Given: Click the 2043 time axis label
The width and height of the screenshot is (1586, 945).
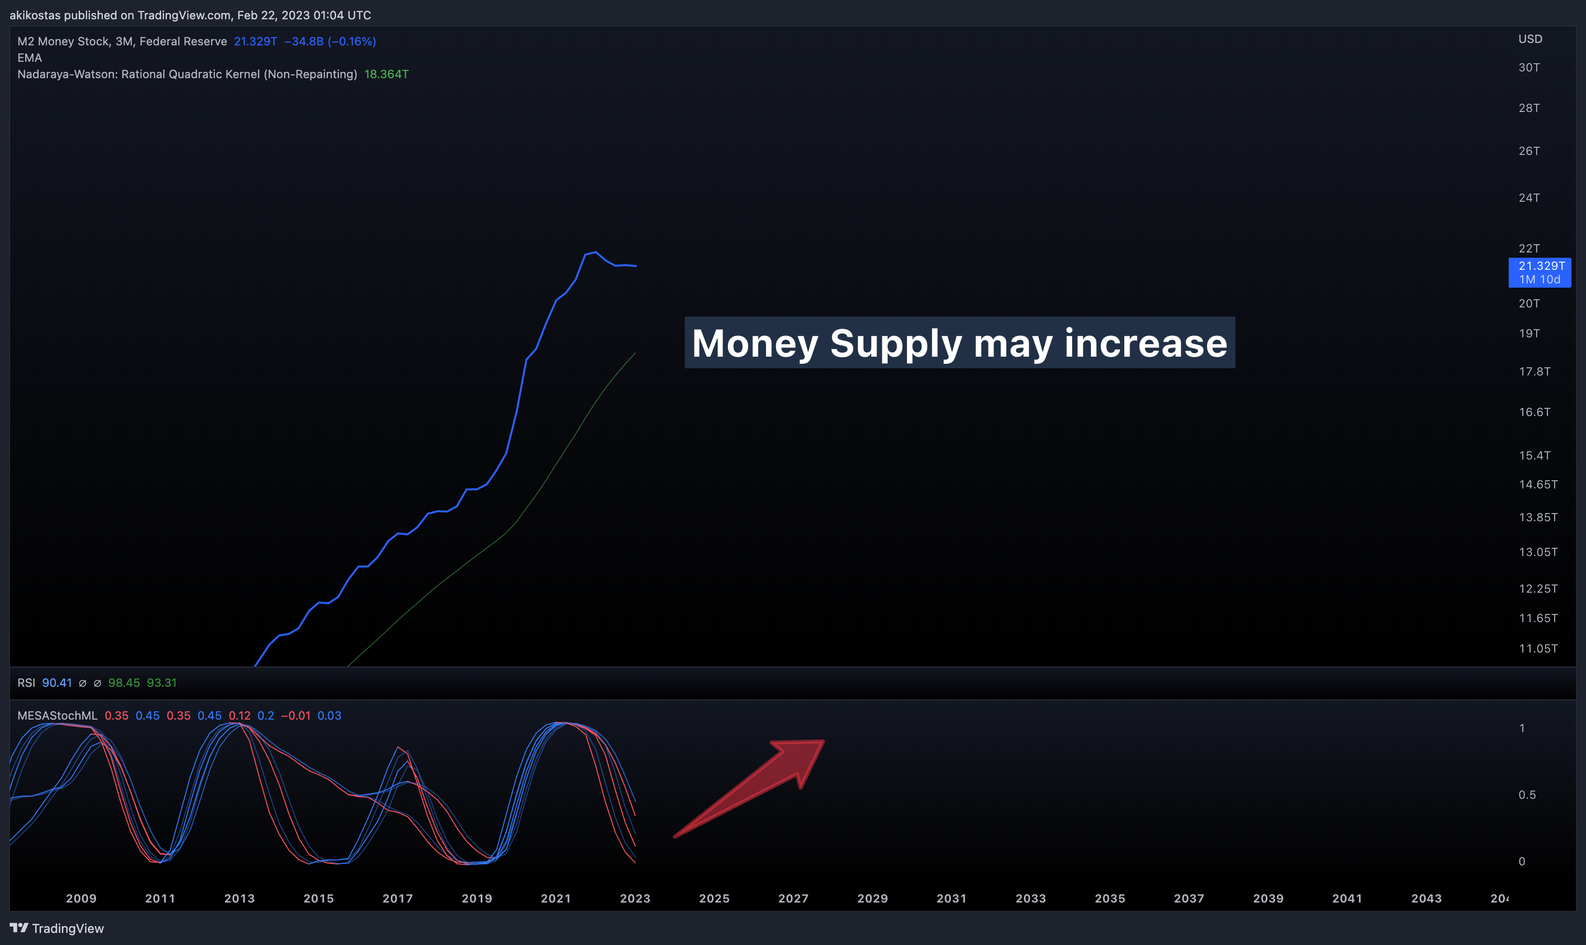Looking at the screenshot, I should pos(1426,899).
